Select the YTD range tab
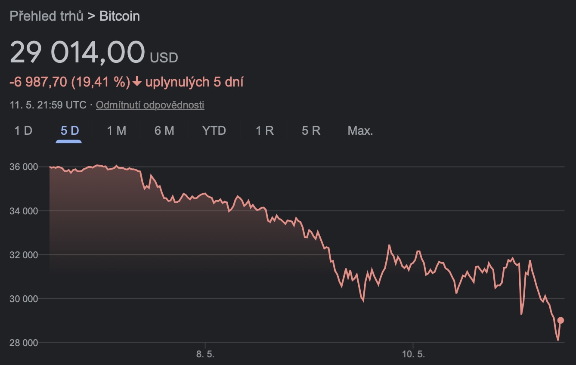The height and width of the screenshot is (365, 576). pos(214,130)
